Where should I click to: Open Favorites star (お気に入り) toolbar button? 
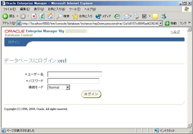(x=82, y=16)
